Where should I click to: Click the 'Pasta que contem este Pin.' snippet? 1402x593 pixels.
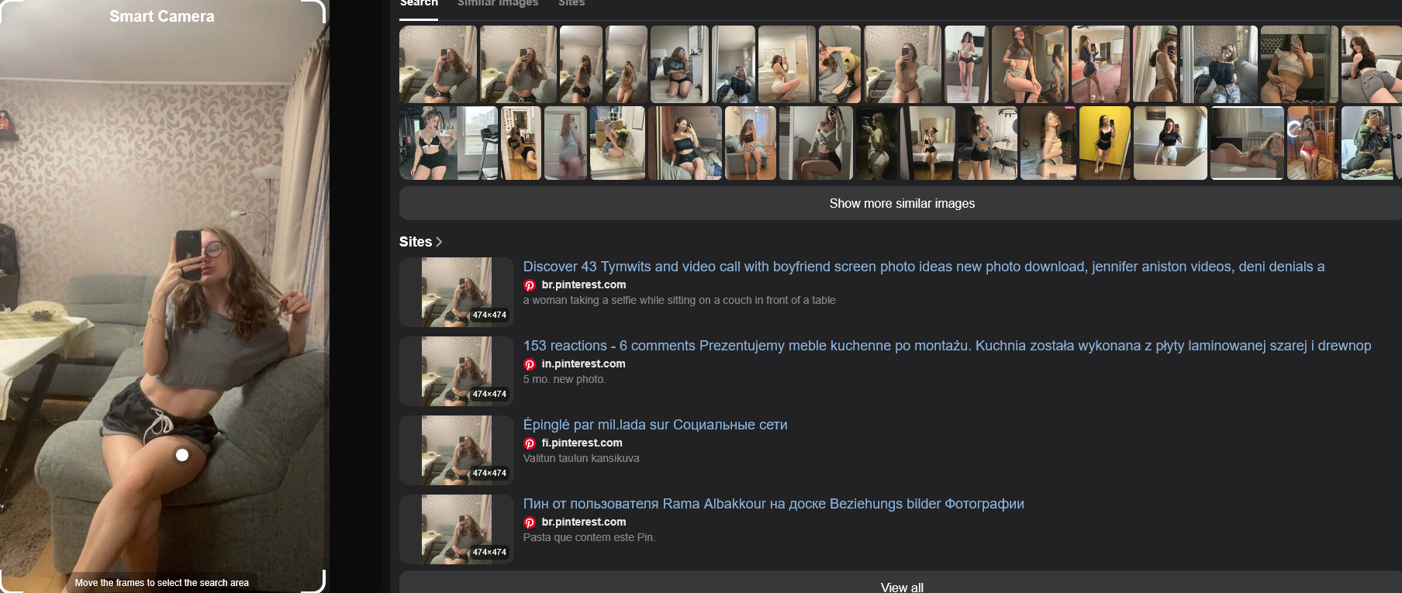coord(589,537)
